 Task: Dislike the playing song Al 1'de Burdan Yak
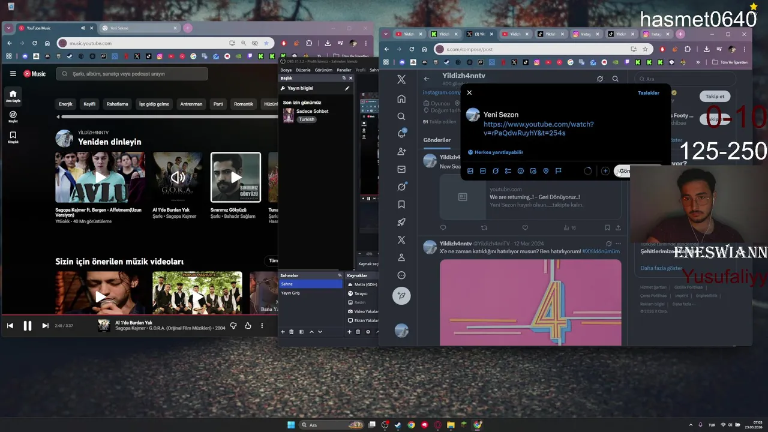233,326
